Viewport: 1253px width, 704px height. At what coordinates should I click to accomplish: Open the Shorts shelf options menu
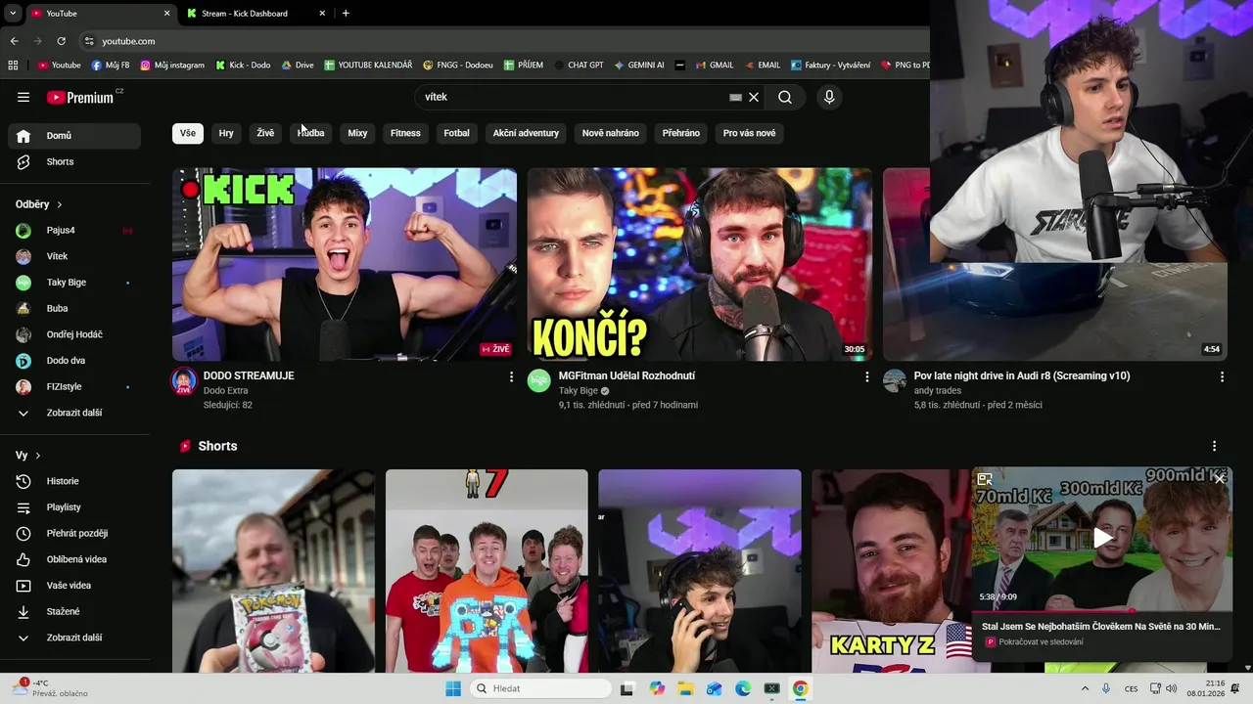pos(1215,446)
